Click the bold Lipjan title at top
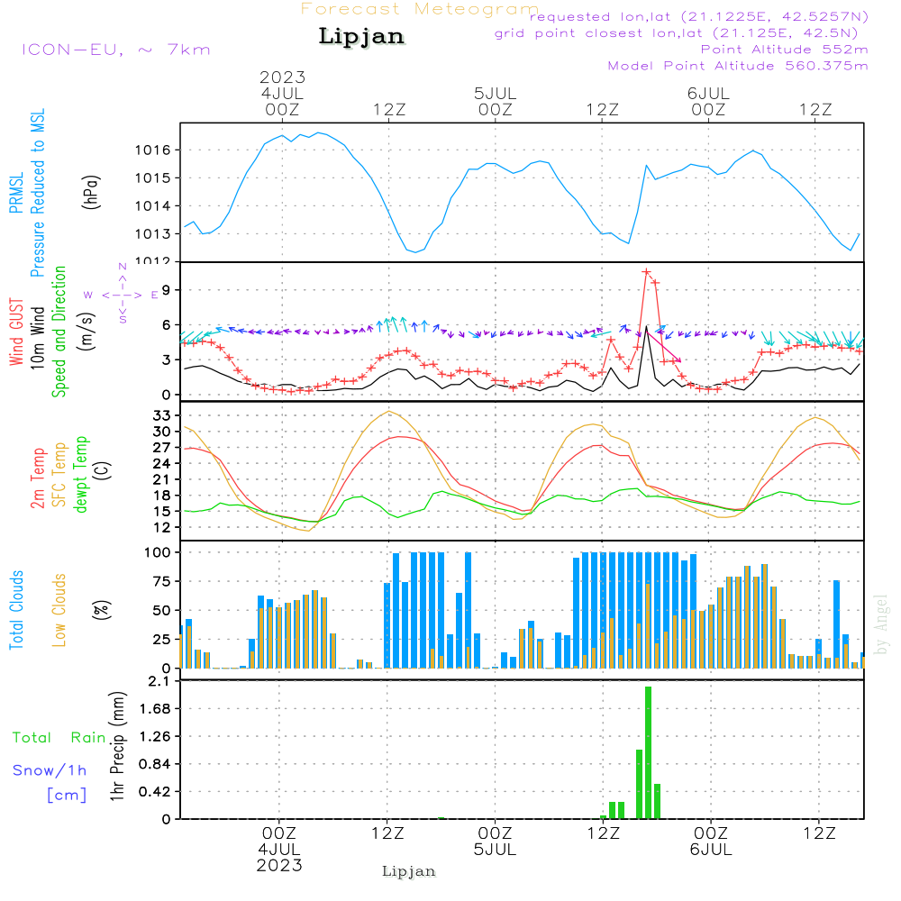This screenshot has height=901, width=901. (x=361, y=36)
